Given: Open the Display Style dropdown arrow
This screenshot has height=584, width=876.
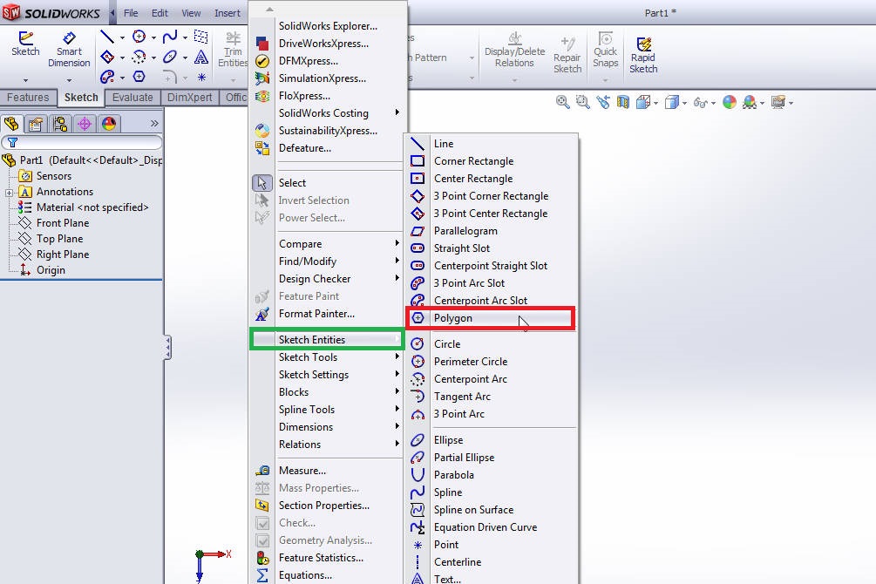Looking at the screenshot, I should point(684,104).
